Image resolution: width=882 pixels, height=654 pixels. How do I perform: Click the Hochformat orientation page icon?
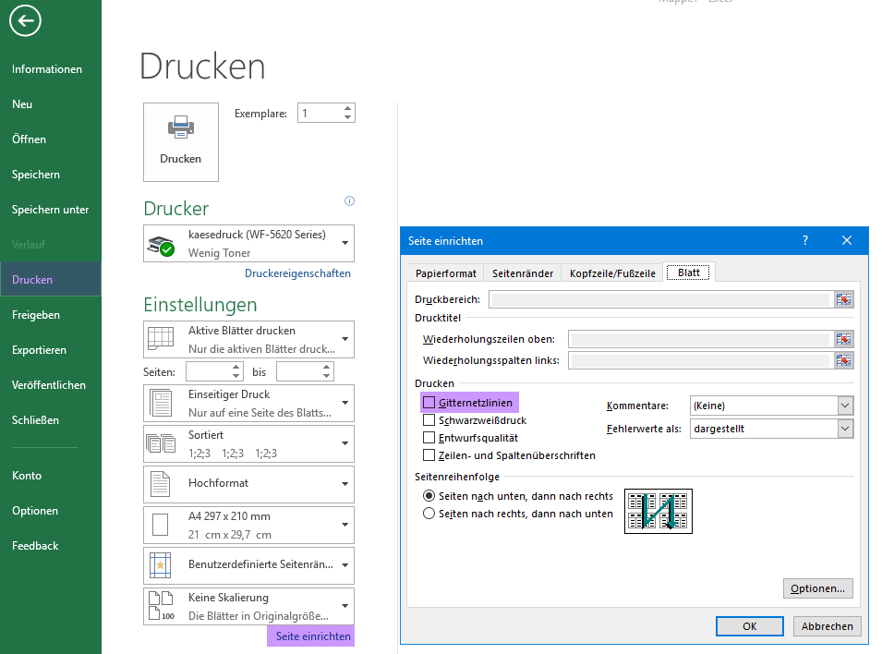point(161,484)
